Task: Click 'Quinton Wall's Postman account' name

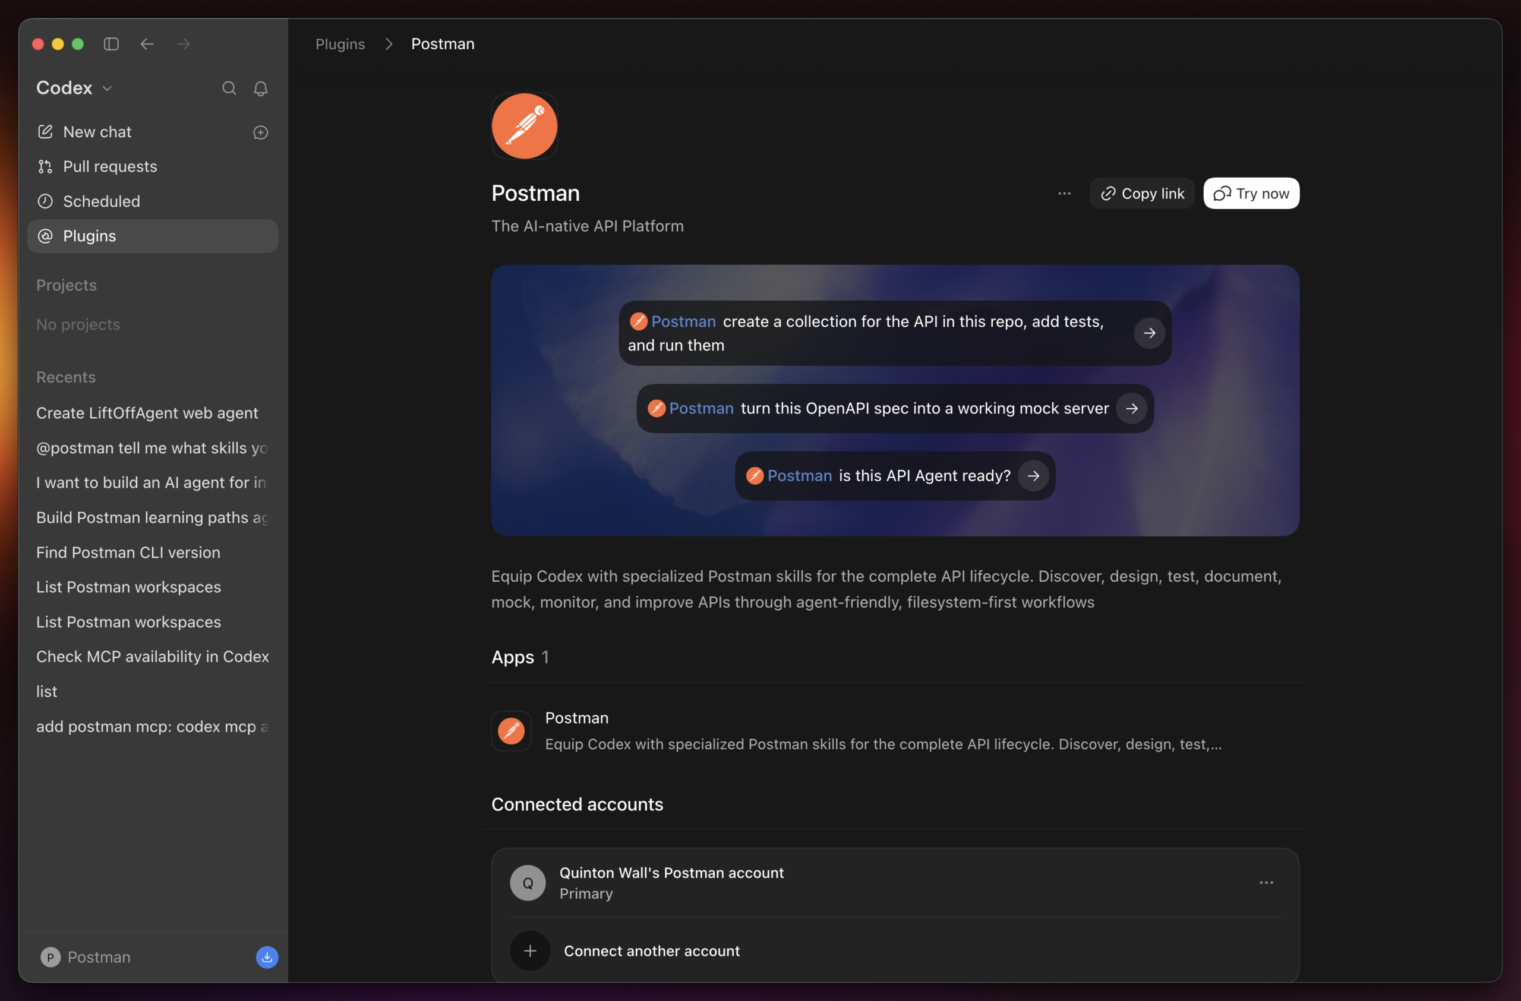Action: 671,873
